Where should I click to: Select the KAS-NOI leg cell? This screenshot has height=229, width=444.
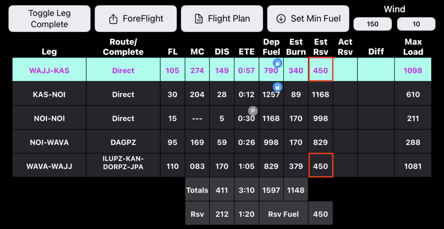tap(49, 94)
